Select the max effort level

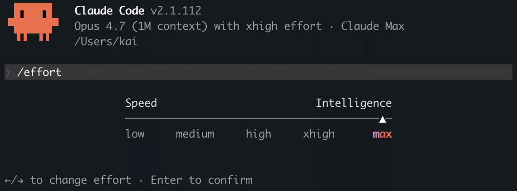click(382, 134)
